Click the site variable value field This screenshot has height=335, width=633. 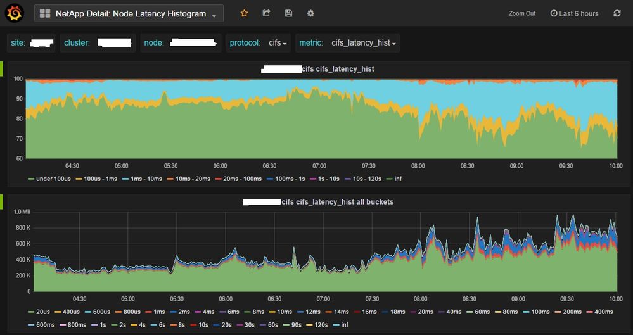click(42, 43)
